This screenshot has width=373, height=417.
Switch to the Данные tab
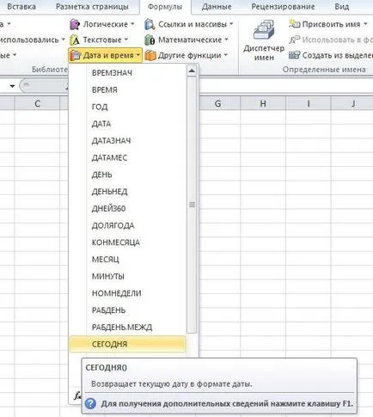[x=217, y=7]
